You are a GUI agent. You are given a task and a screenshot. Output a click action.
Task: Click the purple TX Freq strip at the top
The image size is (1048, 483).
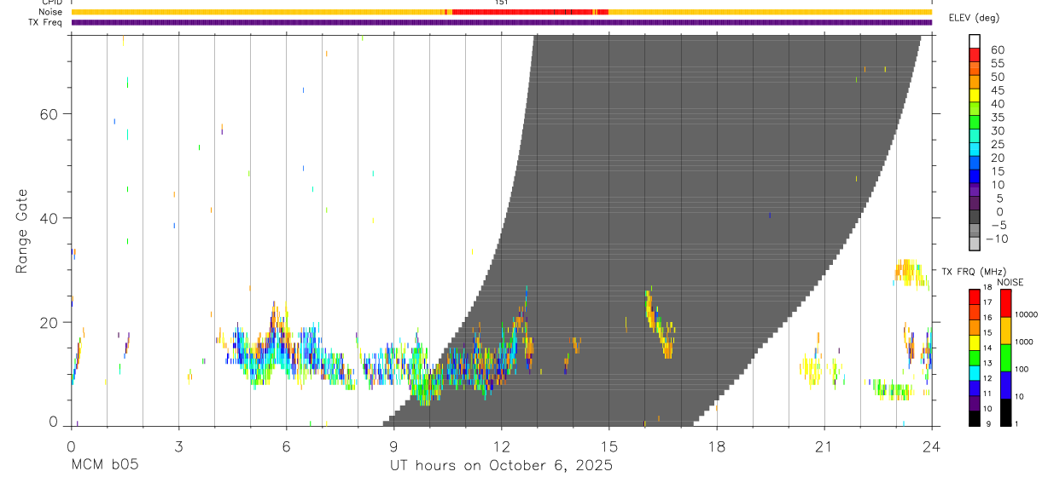coord(501,22)
